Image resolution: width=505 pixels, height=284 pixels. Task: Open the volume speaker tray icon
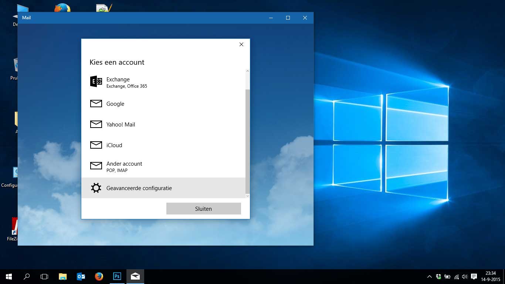tap(465, 277)
